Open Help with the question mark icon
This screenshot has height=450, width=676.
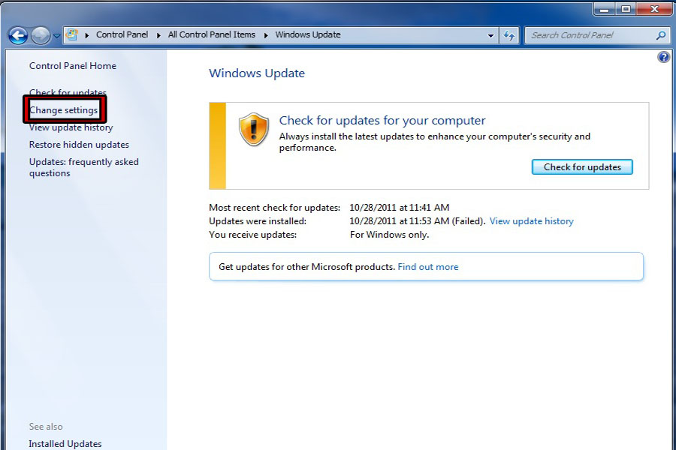pyautogui.click(x=663, y=57)
